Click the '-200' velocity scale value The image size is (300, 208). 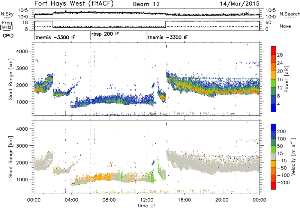tap(283, 182)
